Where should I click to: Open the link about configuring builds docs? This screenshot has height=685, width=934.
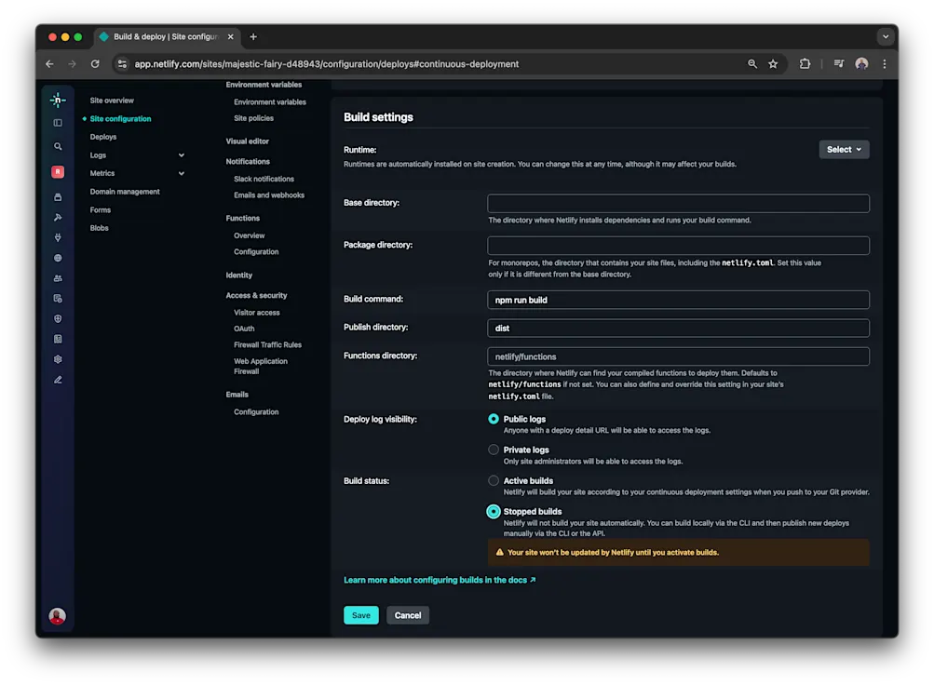coord(438,579)
